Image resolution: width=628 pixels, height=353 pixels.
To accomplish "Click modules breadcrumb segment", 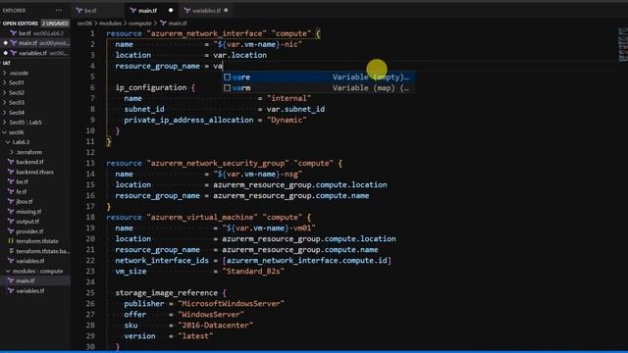I will 110,24.
